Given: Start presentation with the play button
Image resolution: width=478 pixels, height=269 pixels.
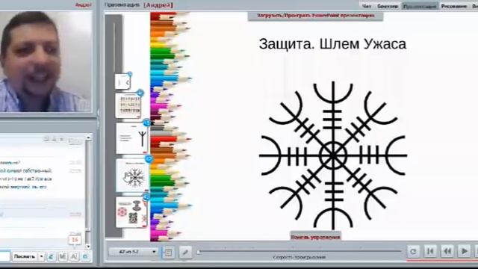Looking at the screenshot, I should [x=465, y=251].
